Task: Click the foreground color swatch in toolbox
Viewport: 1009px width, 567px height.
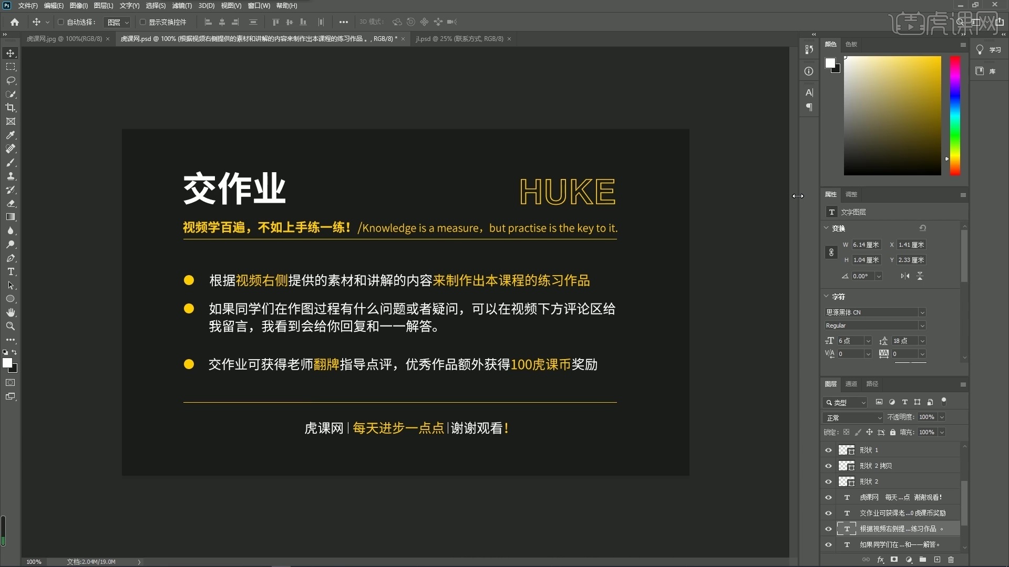Action: point(7,363)
